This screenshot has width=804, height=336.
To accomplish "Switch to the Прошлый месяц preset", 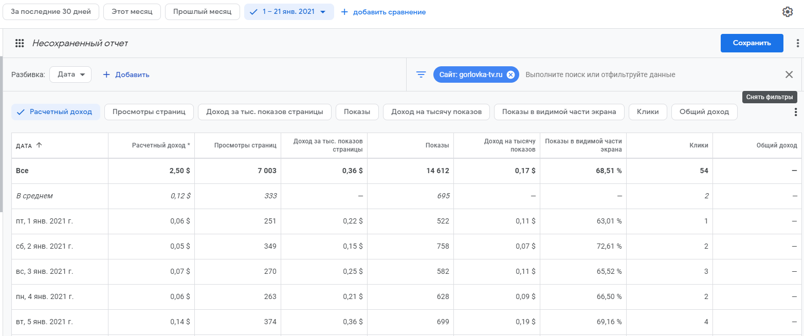I will (202, 12).
